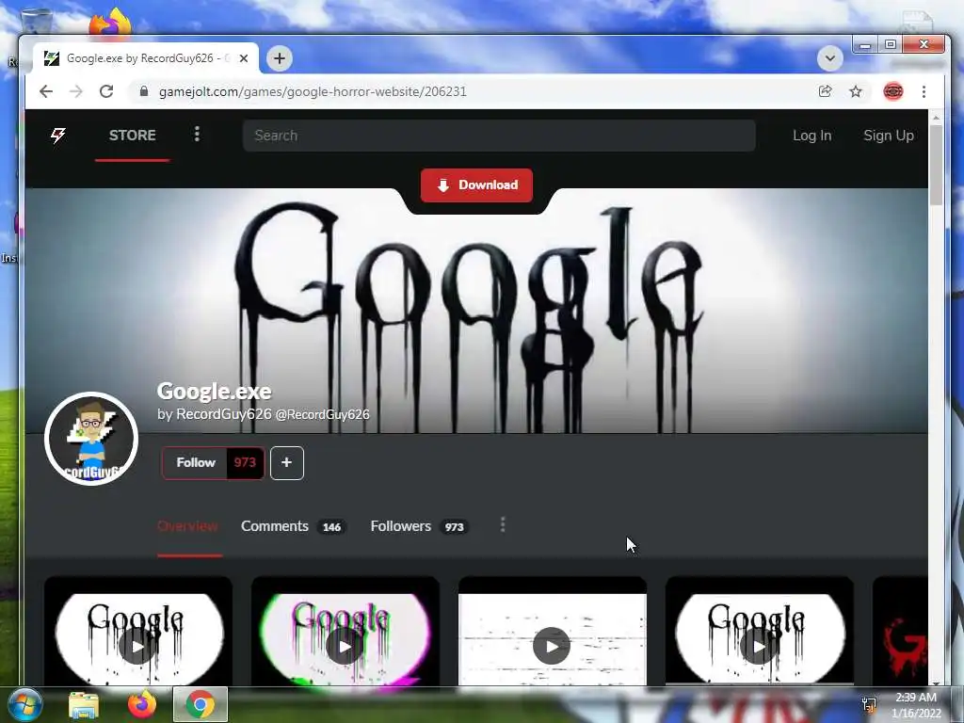Click the Chrome taskbar button
This screenshot has height=723, width=964.
(201, 704)
